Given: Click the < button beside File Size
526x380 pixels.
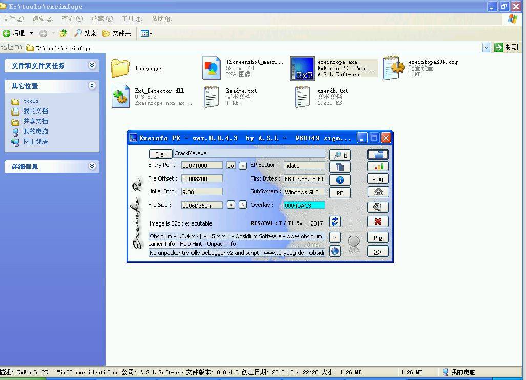Looking at the screenshot, I should pyautogui.click(x=231, y=205).
